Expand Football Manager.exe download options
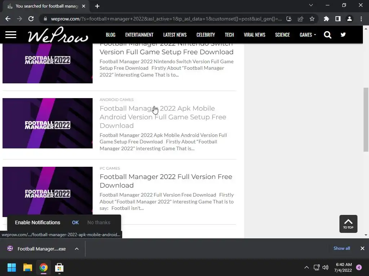The width and height of the screenshot is (369, 276). tap(77, 249)
